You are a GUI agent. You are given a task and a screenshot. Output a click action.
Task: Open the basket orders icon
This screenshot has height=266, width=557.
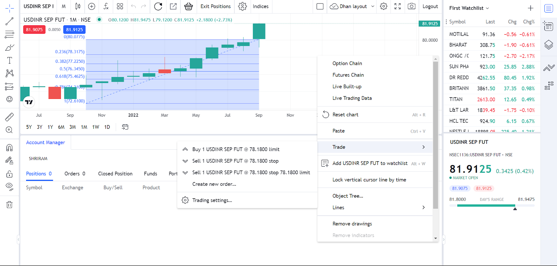click(x=188, y=6)
